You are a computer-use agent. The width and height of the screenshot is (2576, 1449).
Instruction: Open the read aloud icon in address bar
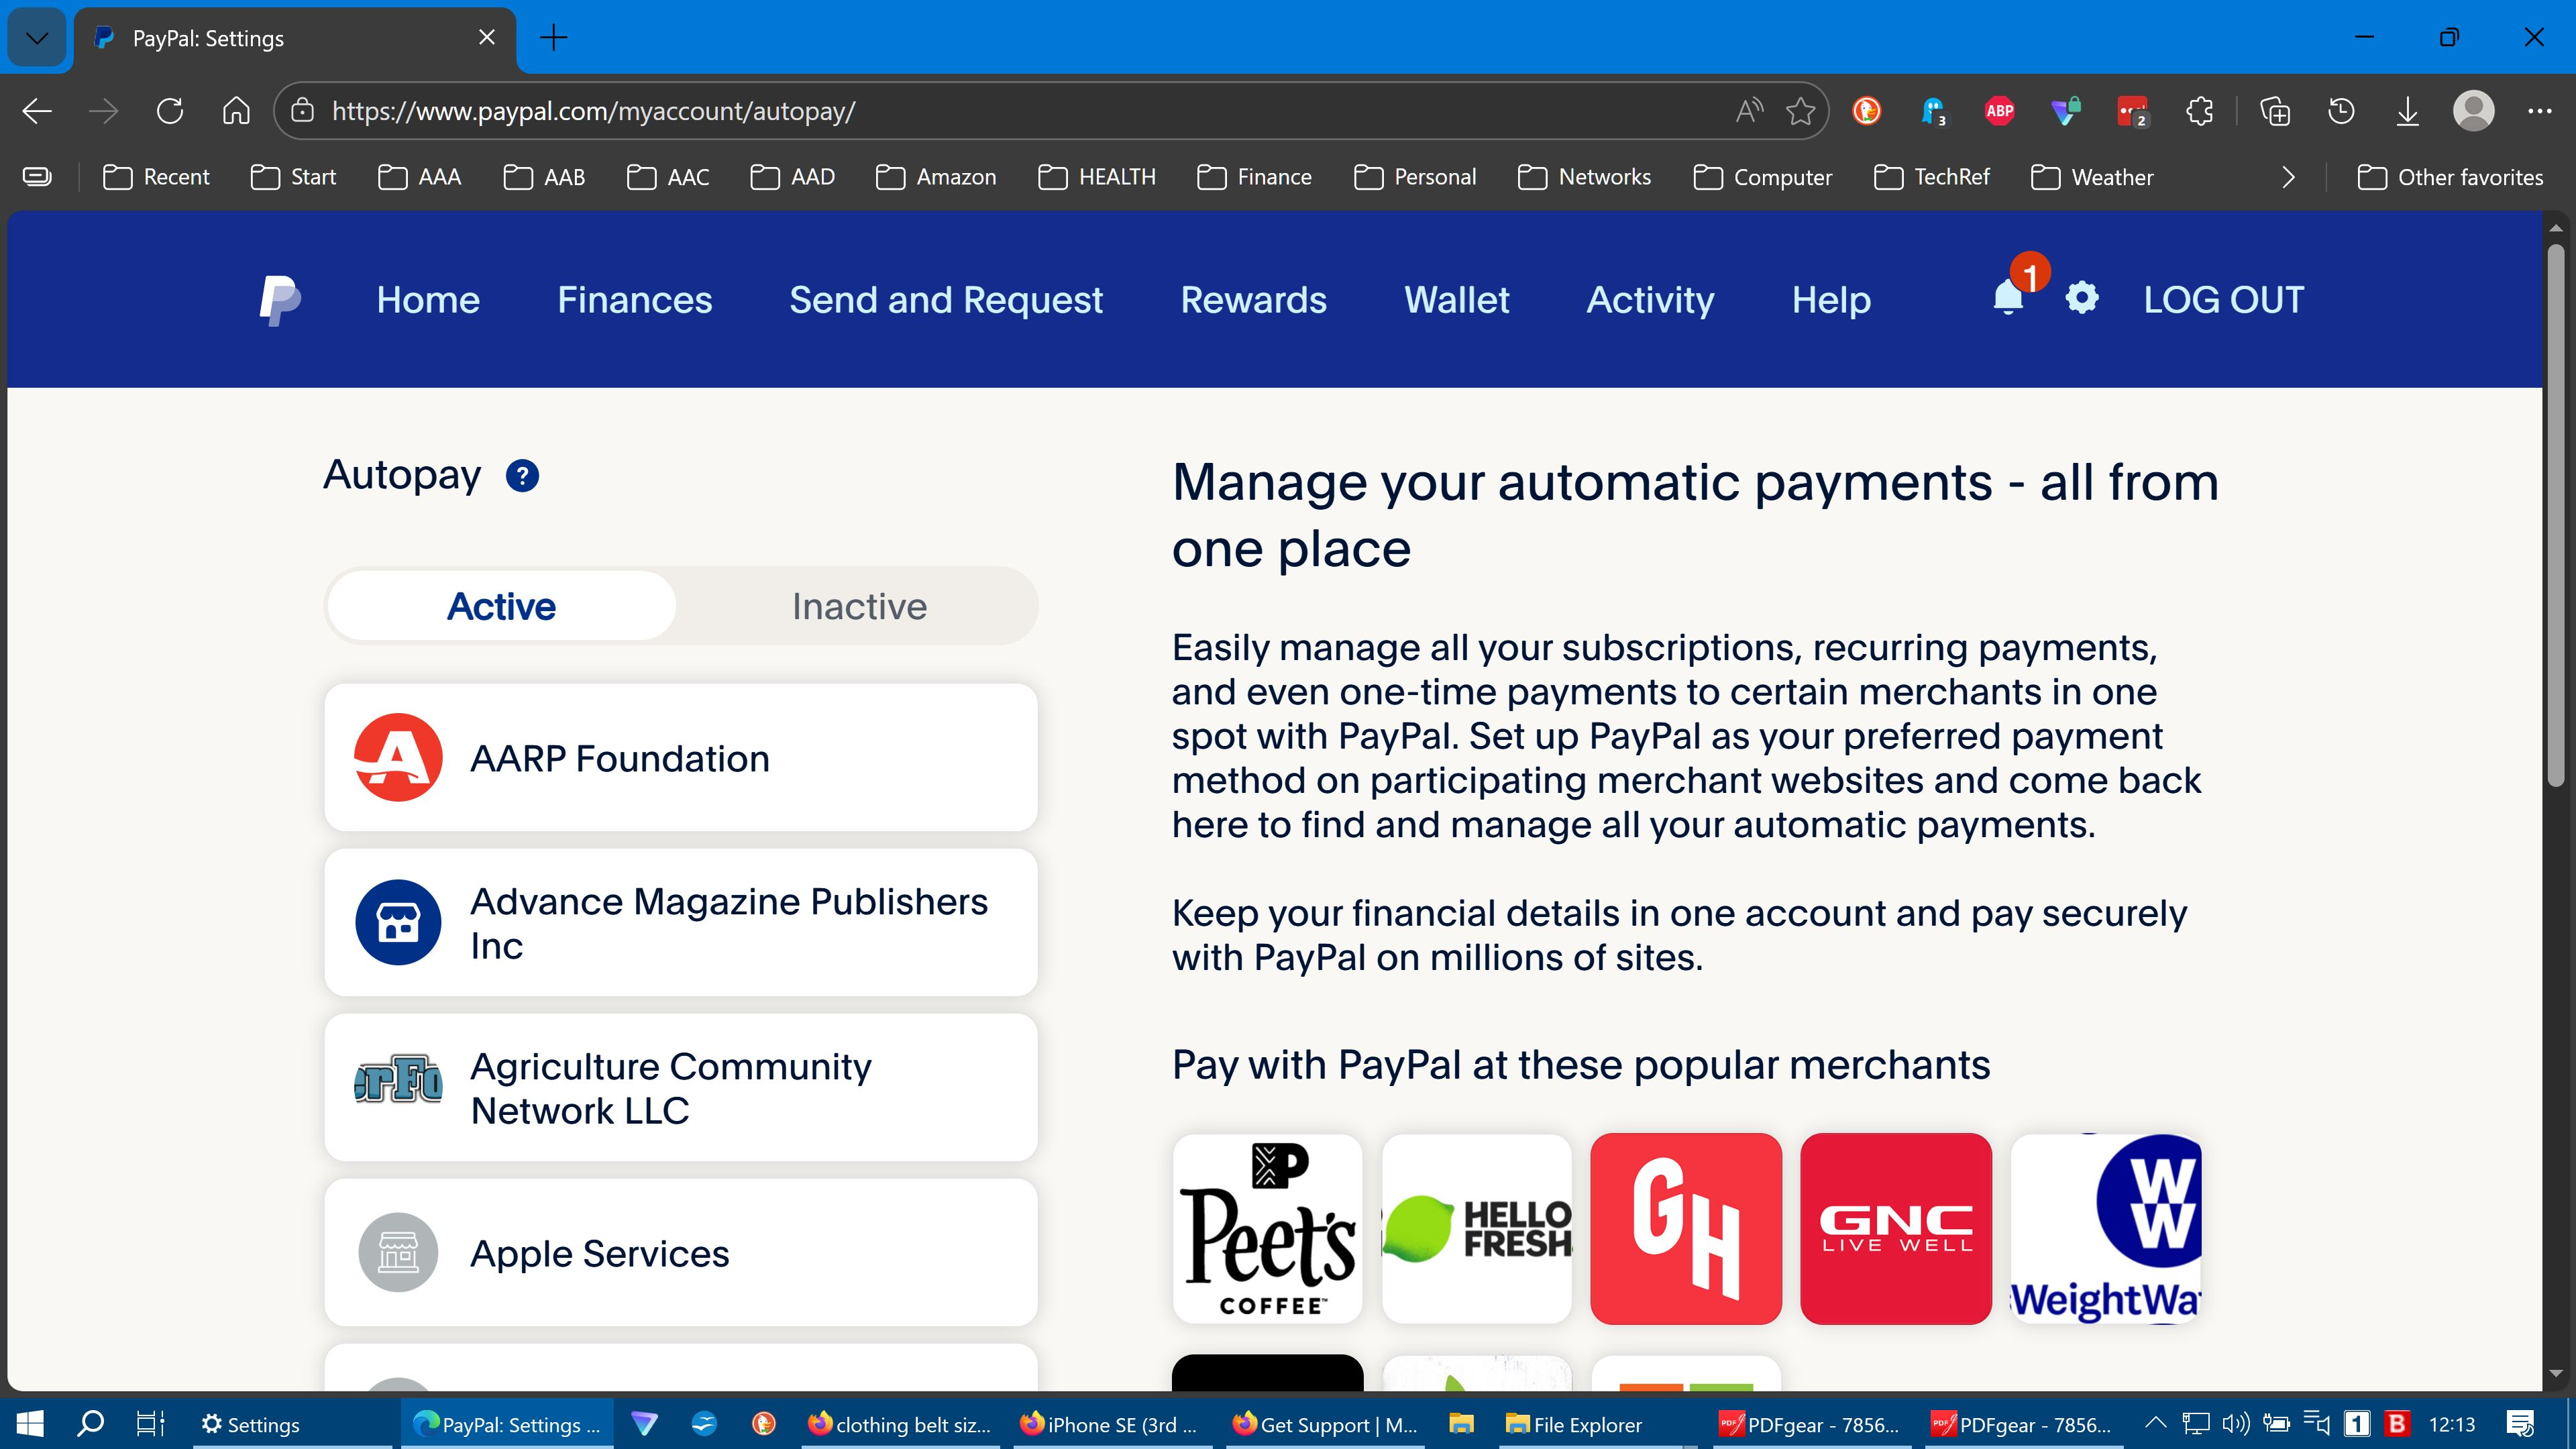(x=1748, y=111)
